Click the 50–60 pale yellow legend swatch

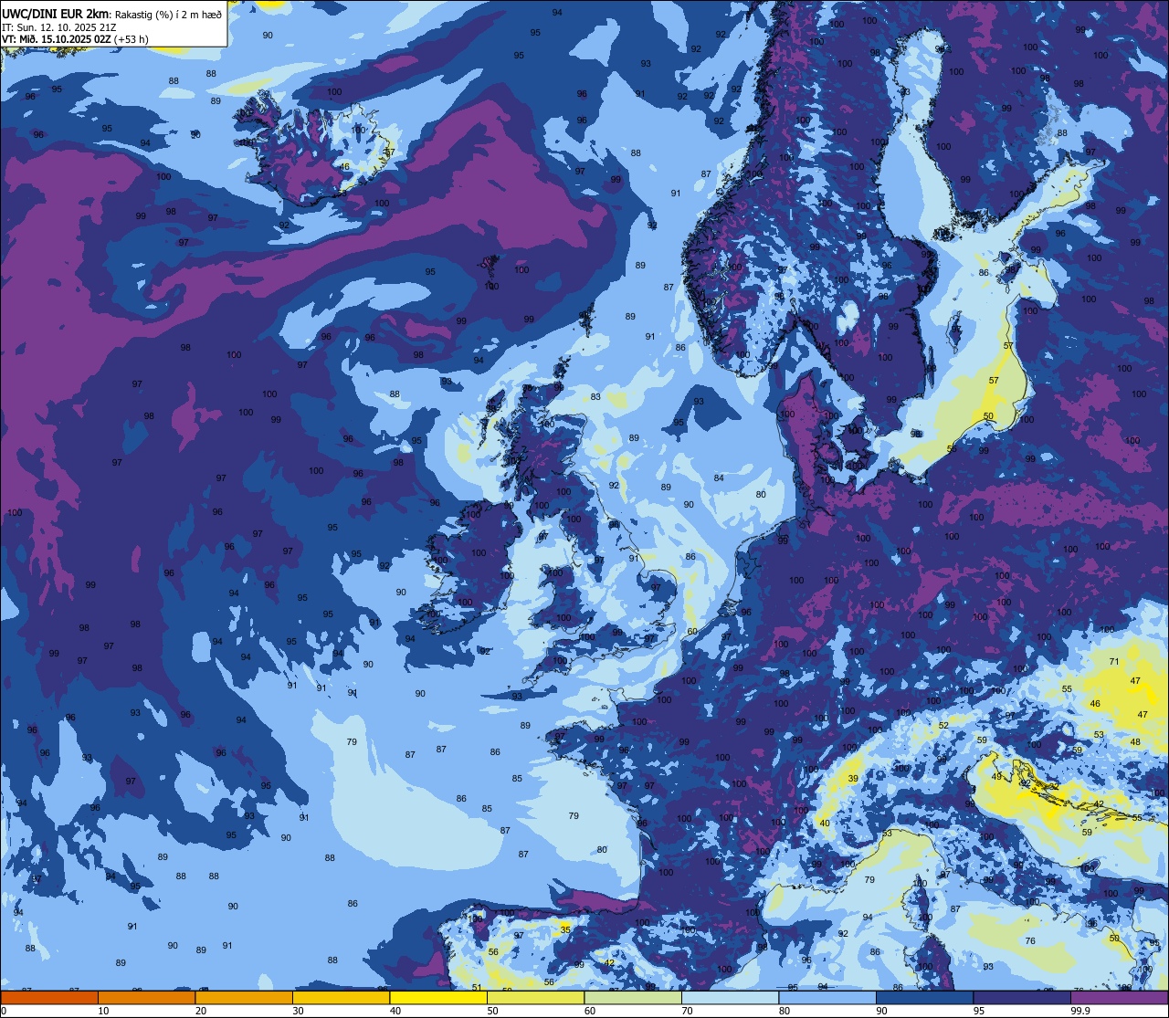(535, 998)
